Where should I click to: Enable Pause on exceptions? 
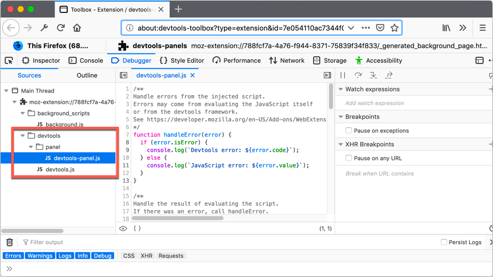(x=348, y=130)
